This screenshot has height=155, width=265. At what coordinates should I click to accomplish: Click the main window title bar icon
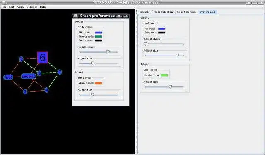pyautogui.click(x=4, y=2)
